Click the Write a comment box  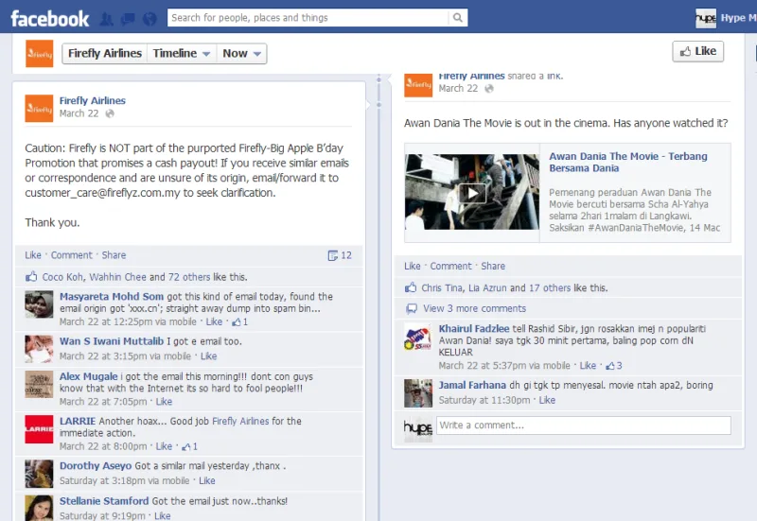pos(584,425)
